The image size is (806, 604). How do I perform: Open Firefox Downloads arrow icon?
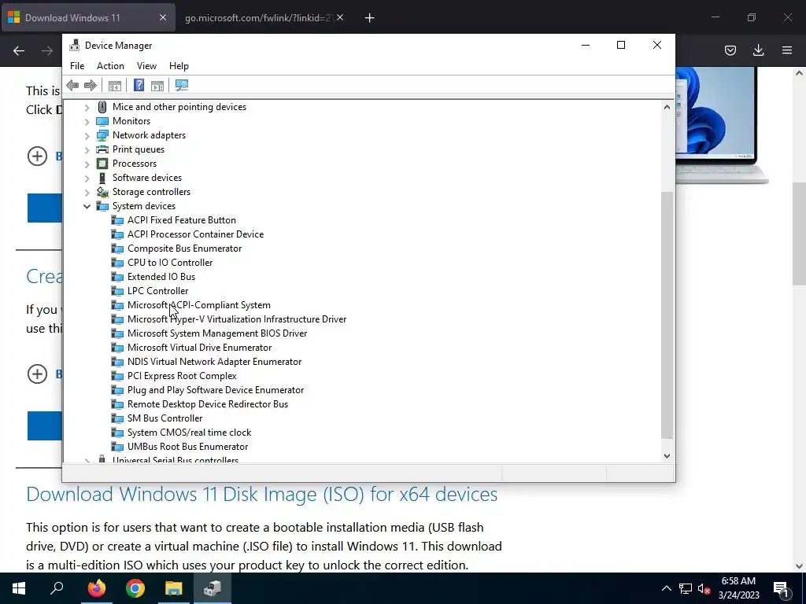pyautogui.click(x=758, y=50)
